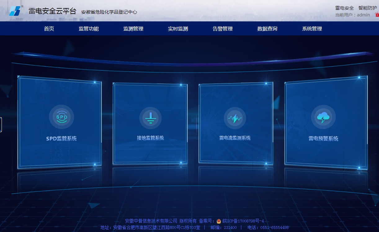Screen dimensions: 379x232
Task: Select the 接地监管系统 grounding icon
Action: tap(150, 118)
